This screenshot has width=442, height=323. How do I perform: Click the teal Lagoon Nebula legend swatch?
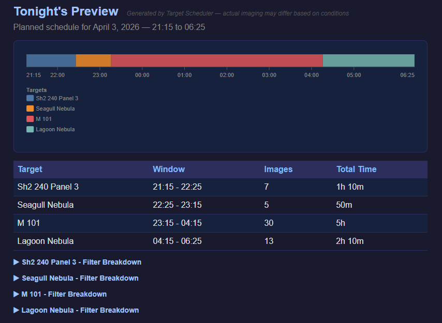(30, 129)
